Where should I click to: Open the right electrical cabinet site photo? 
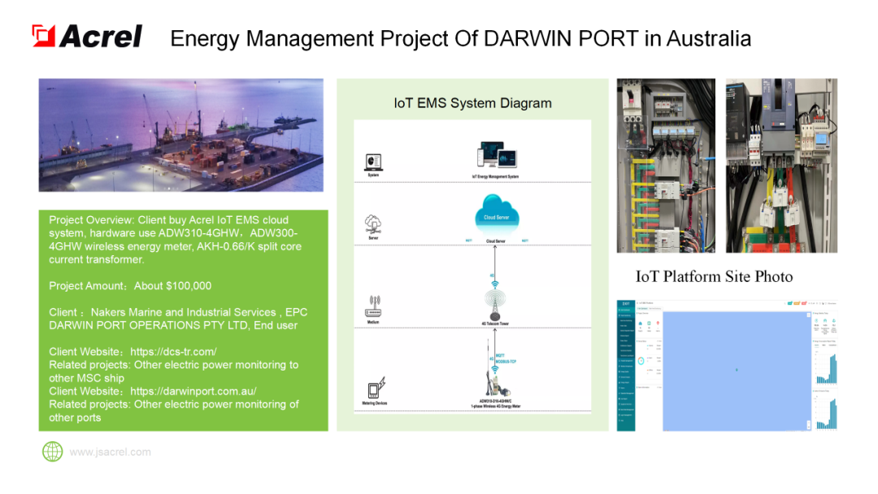tap(781, 166)
